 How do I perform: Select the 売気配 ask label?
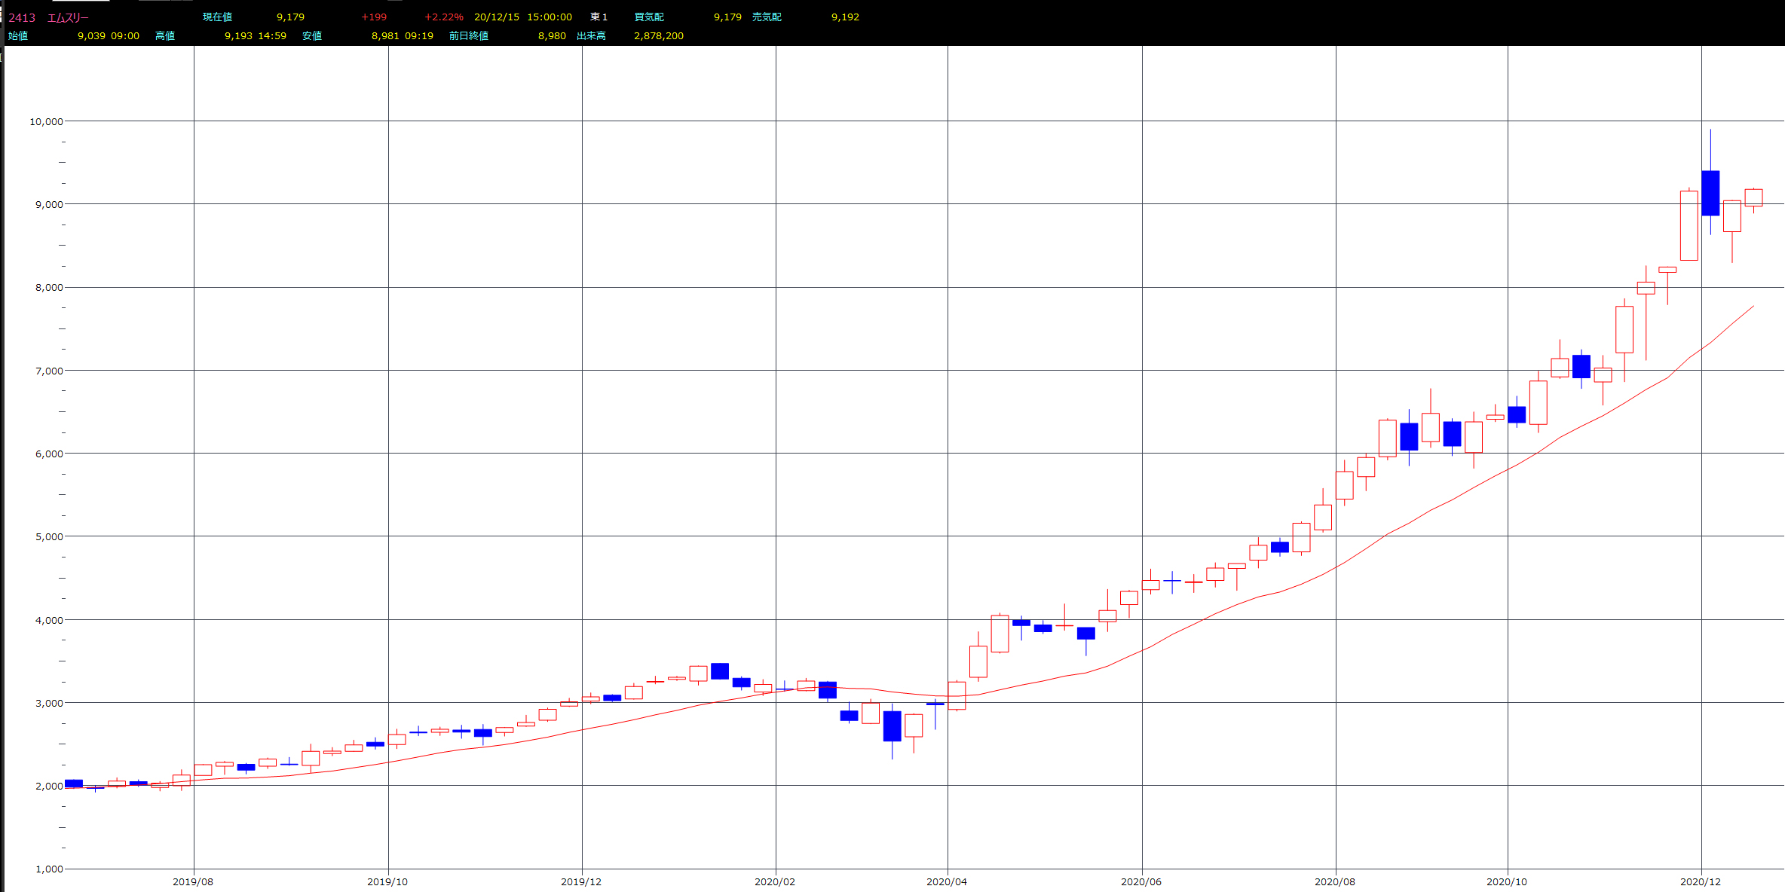click(767, 17)
